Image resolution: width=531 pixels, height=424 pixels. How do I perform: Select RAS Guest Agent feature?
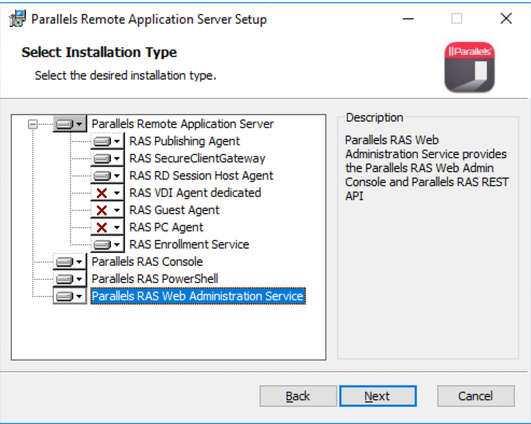[174, 210]
